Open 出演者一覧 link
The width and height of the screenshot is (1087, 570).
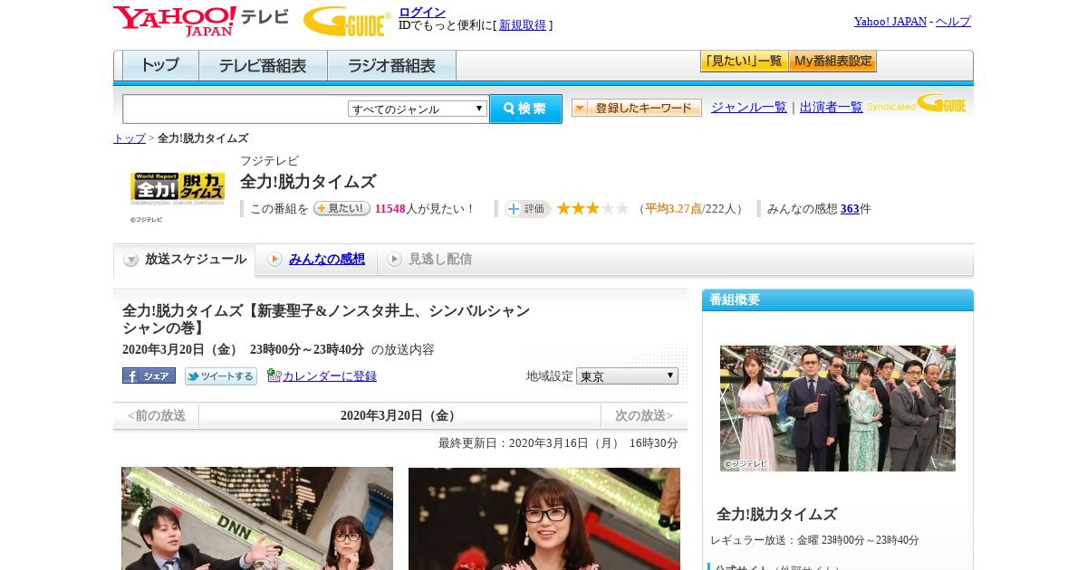click(x=831, y=107)
